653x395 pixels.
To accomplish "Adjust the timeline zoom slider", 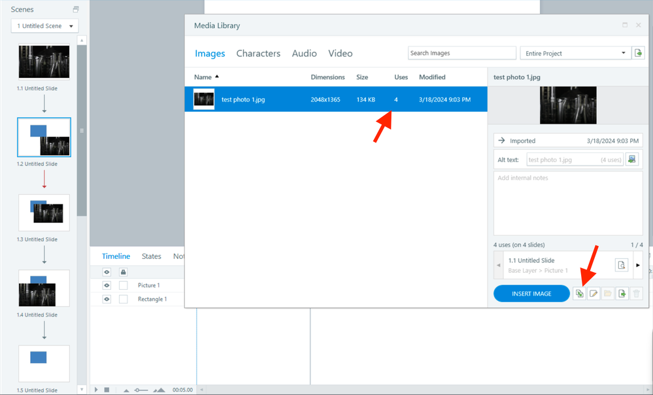I will 141,390.
